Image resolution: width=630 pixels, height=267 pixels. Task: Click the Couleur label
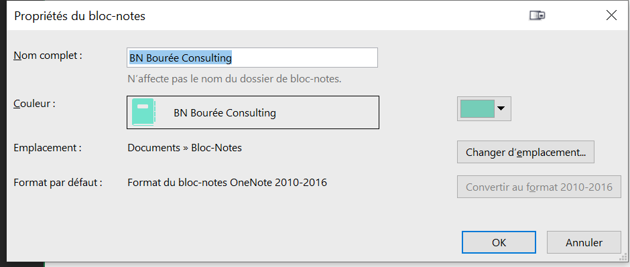[34, 104]
